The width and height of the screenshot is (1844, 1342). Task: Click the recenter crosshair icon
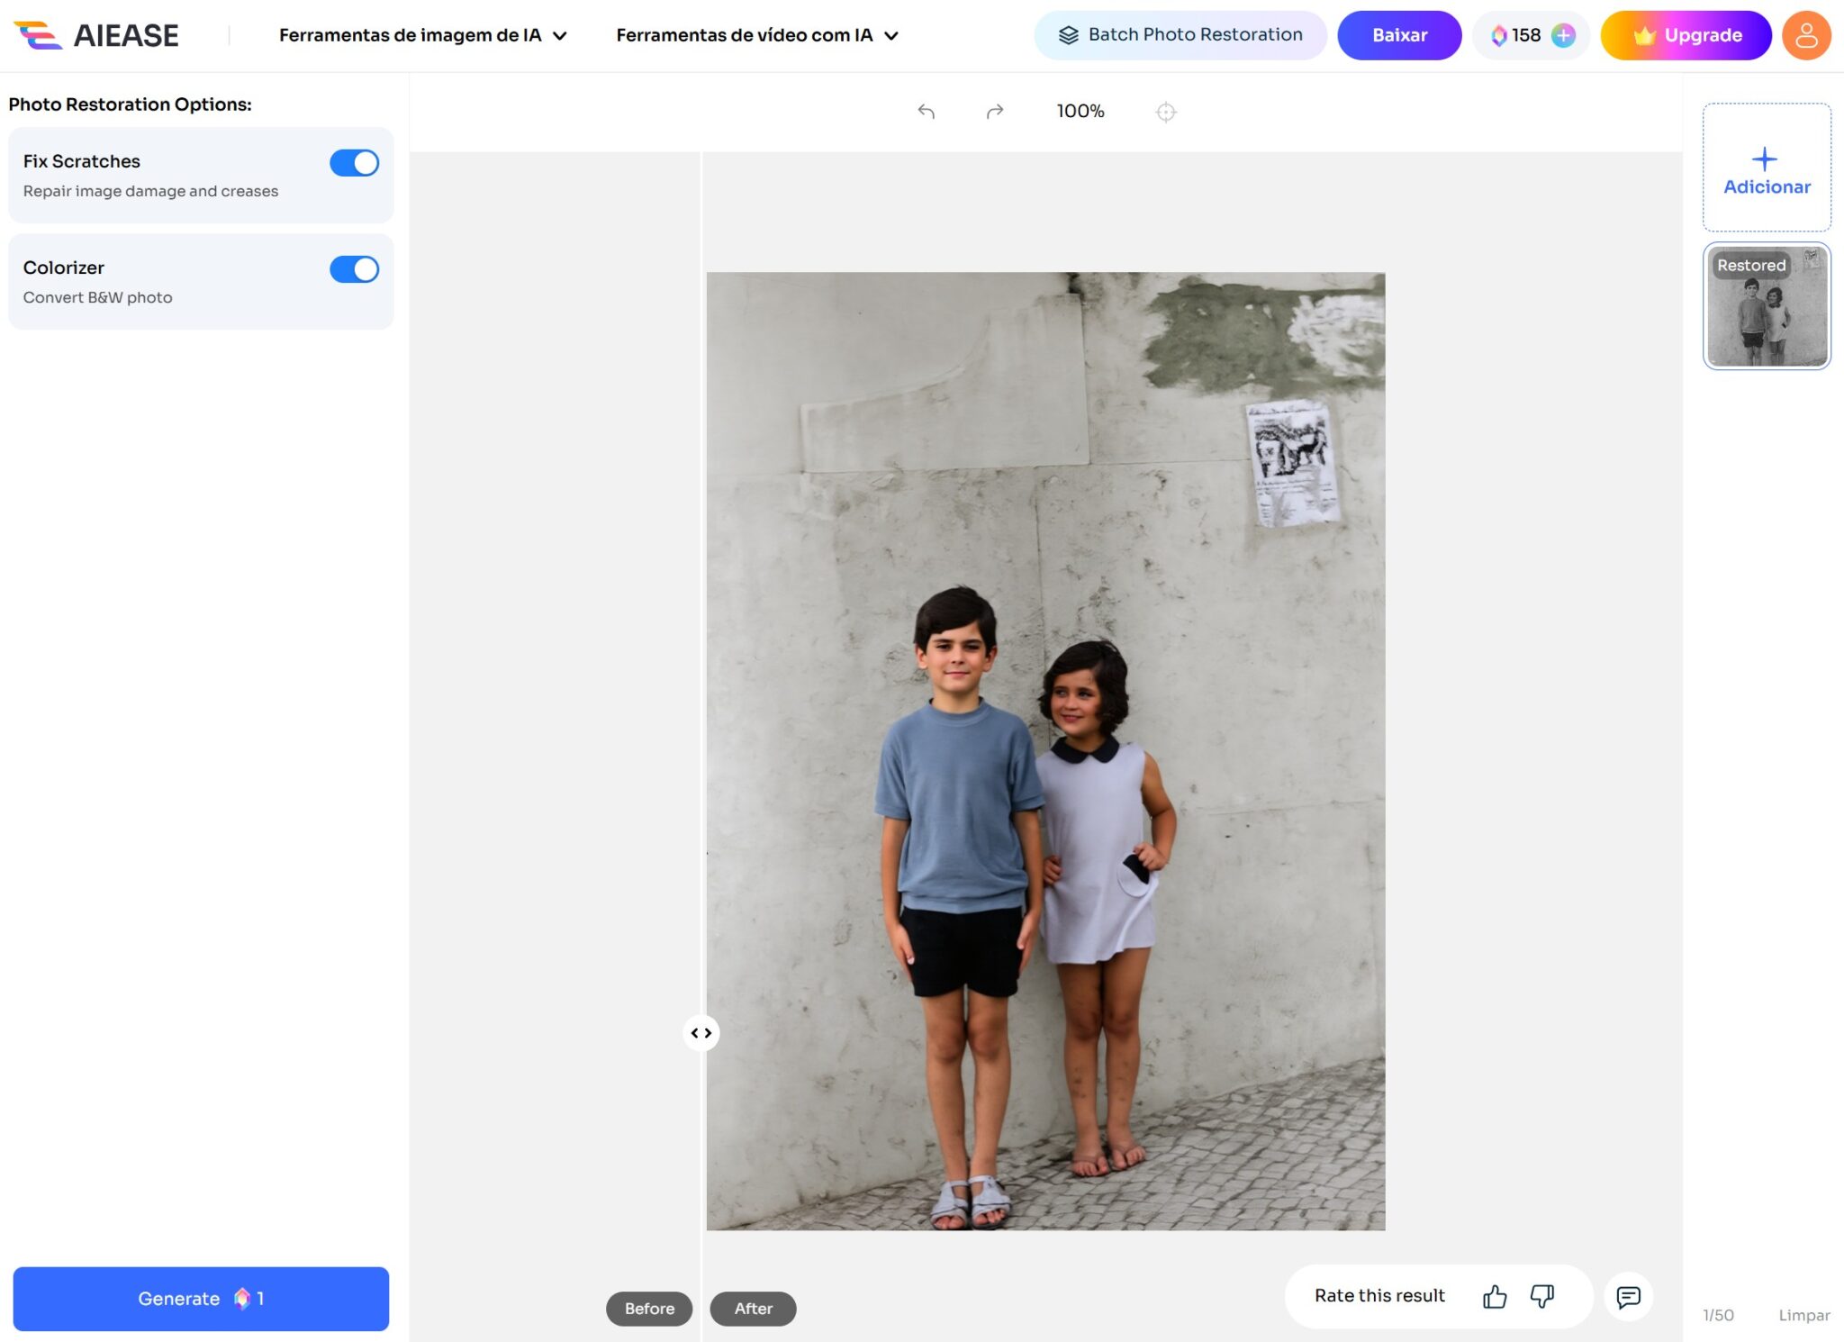click(x=1165, y=112)
